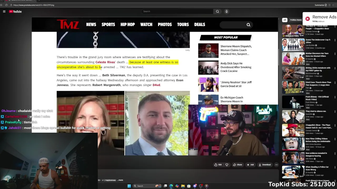Download the video via Download button
The height and width of the screenshot is (189, 337).
click(265, 165)
